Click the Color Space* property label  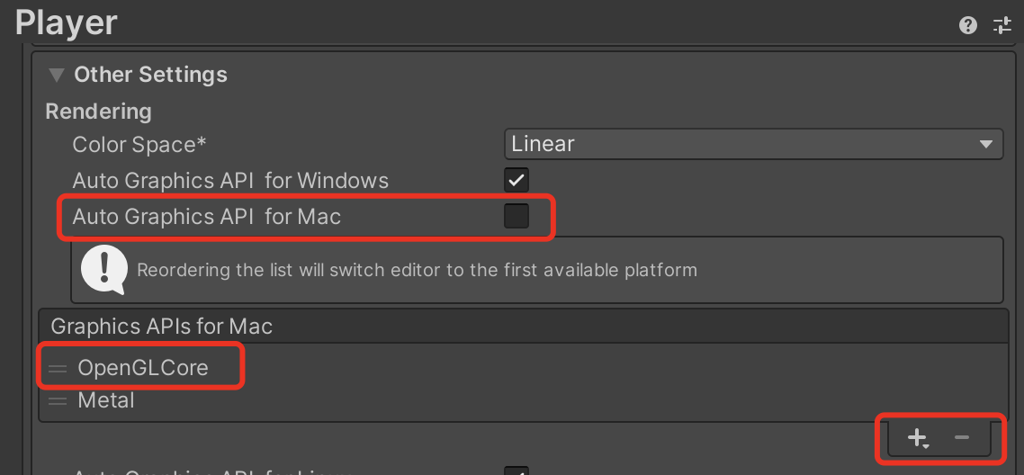click(139, 144)
